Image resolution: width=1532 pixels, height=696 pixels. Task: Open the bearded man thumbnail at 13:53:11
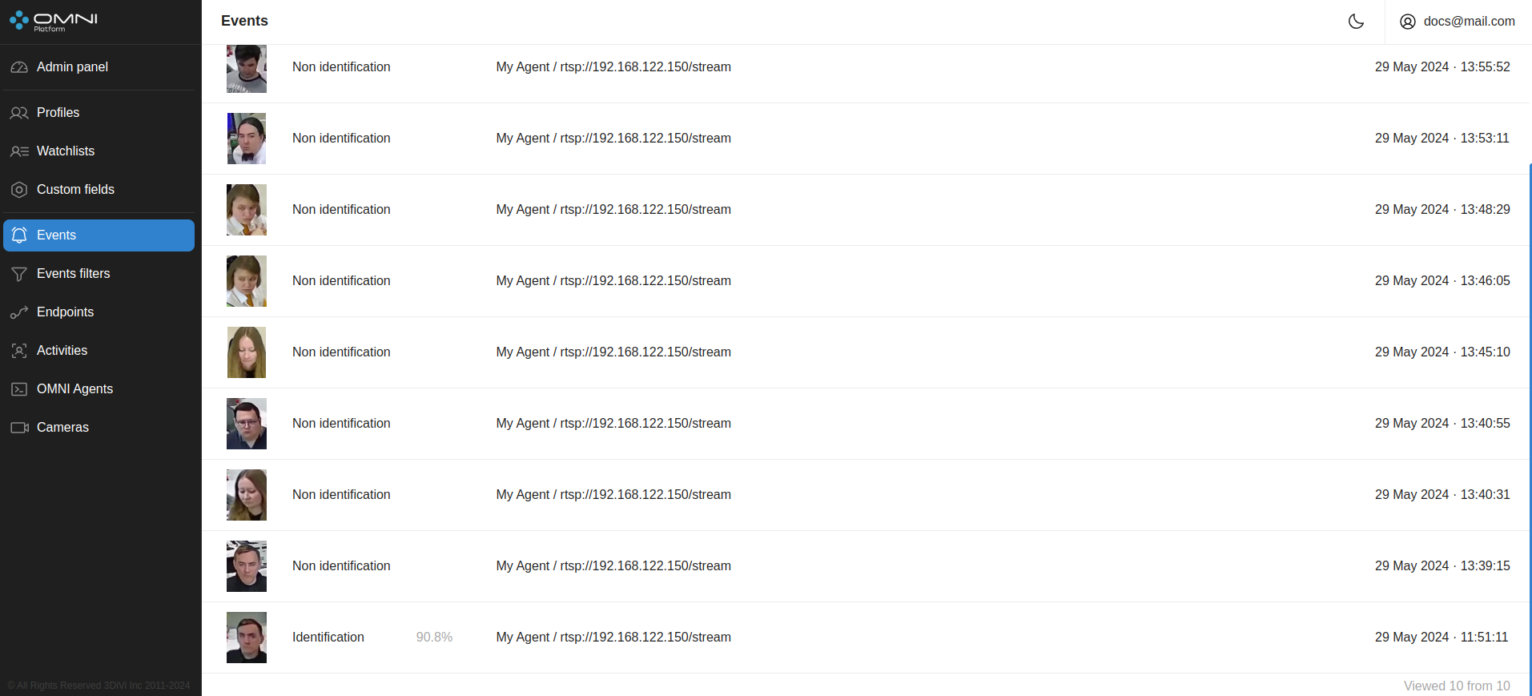(247, 139)
